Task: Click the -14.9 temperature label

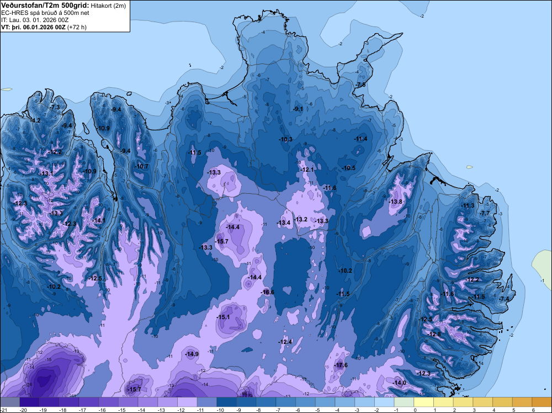Action: tap(192, 354)
